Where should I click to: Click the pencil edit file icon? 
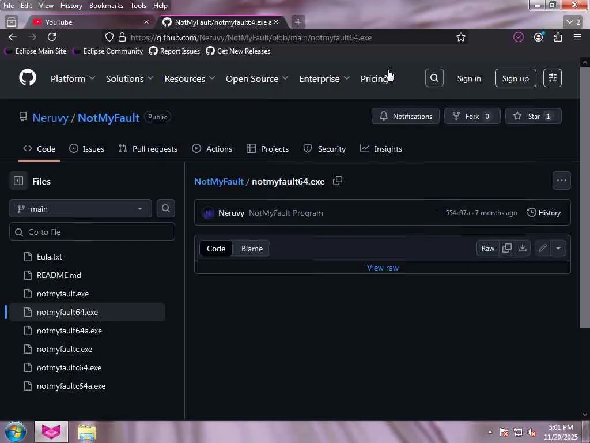542,248
